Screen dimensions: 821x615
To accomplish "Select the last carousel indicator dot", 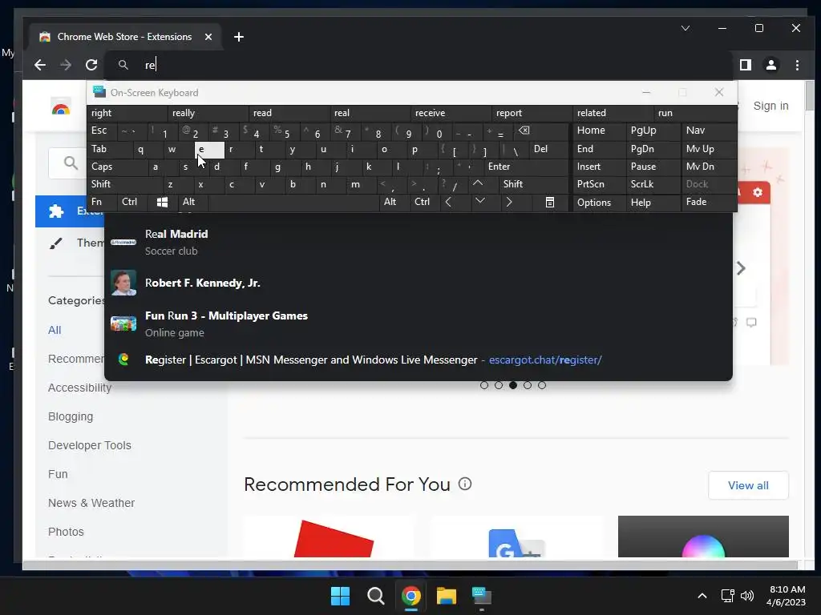I will [x=542, y=385].
